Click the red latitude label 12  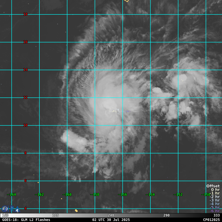coord(26,97)
